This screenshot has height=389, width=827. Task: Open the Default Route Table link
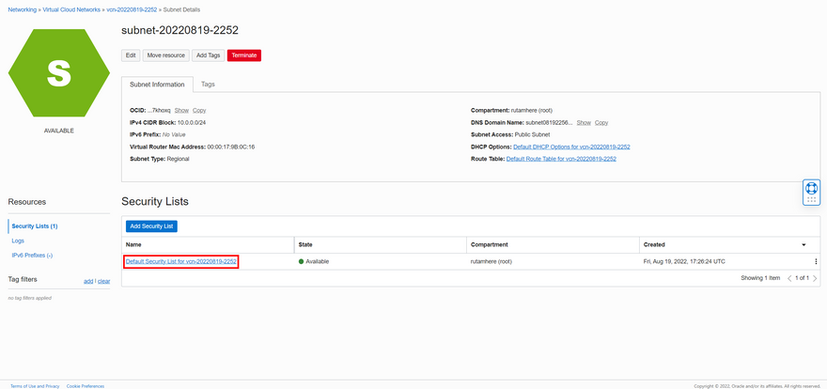click(561, 159)
